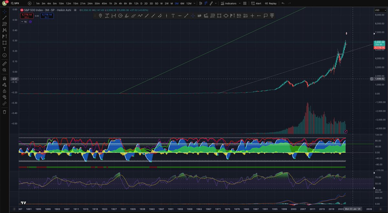Toggle lock all drawing tools
Screen dimensions: 388x213
click(x=5, y=91)
